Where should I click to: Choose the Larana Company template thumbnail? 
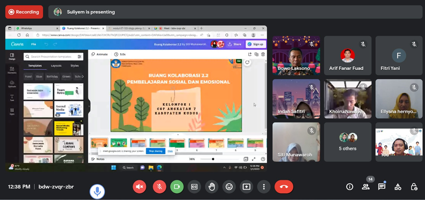69,145
